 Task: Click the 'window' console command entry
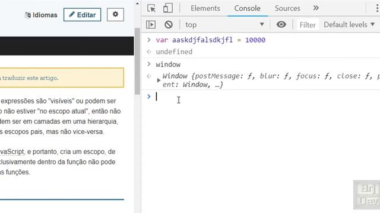168,64
